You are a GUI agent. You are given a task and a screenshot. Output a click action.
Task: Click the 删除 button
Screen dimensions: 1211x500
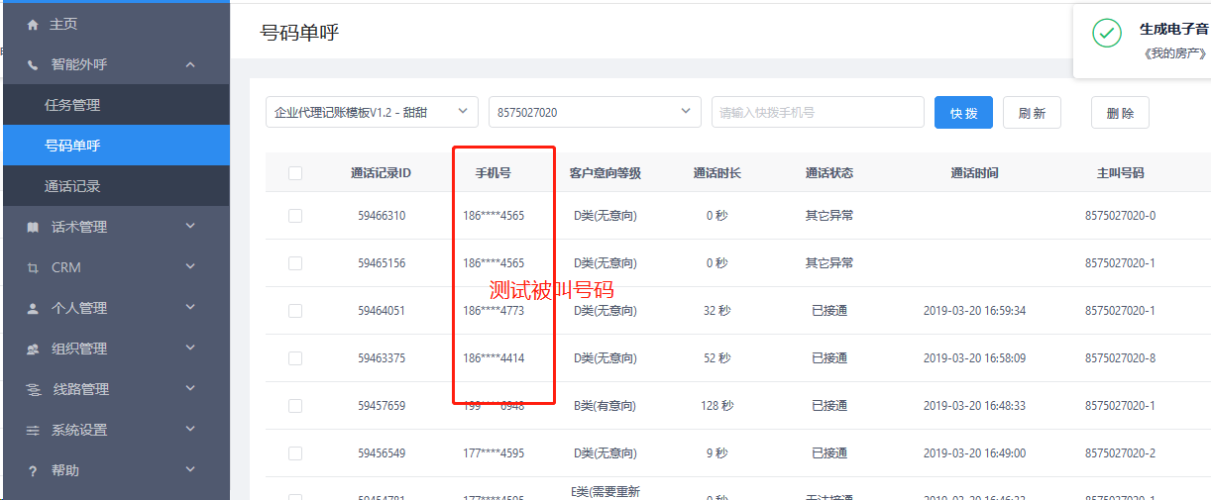[x=1120, y=112]
